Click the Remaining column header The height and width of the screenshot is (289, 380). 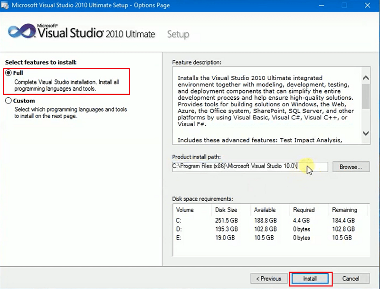(x=345, y=210)
